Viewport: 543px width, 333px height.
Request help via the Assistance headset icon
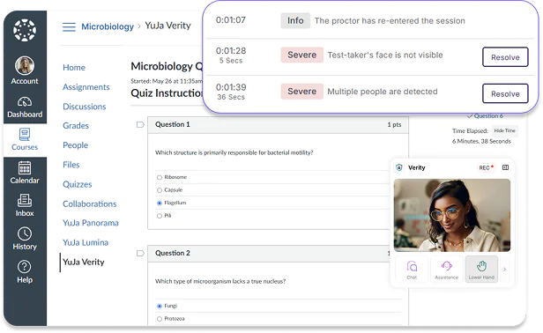coord(447,266)
